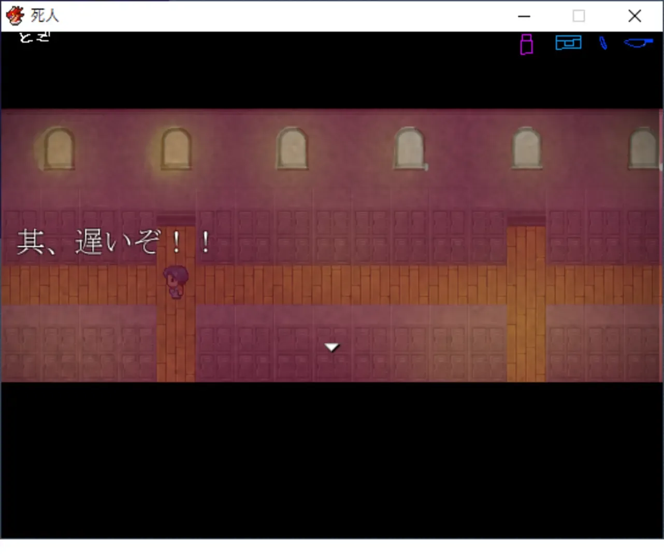Select the blue bed icon in the HUD
664x560 pixels.
[569, 43]
